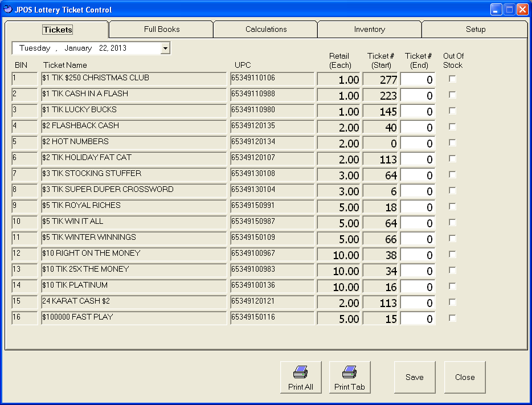
Task: Click the Close button
Action: 465,377
